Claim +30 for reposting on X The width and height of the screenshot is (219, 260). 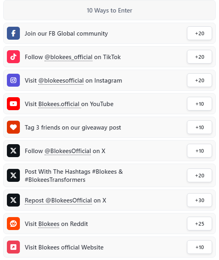pos(200,200)
